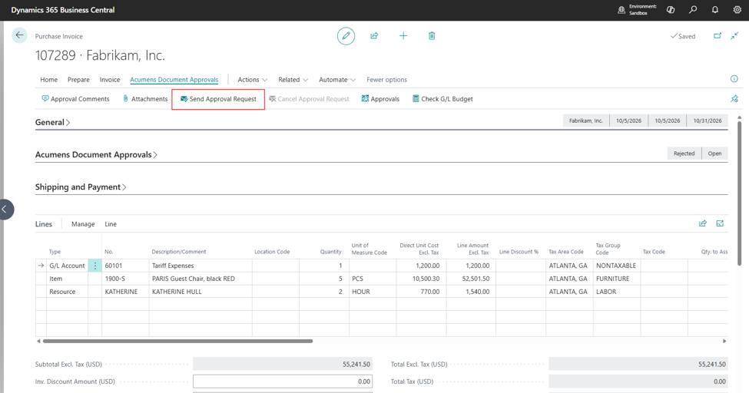Click Quantity column header
The height and width of the screenshot is (393, 749).
click(330, 252)
